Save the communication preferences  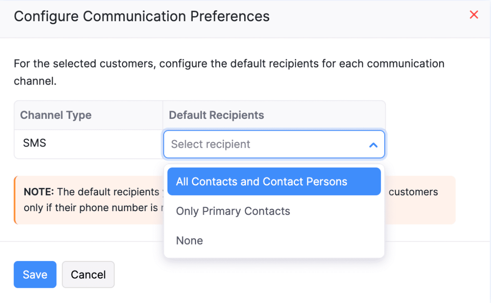[x=35, y=274]
